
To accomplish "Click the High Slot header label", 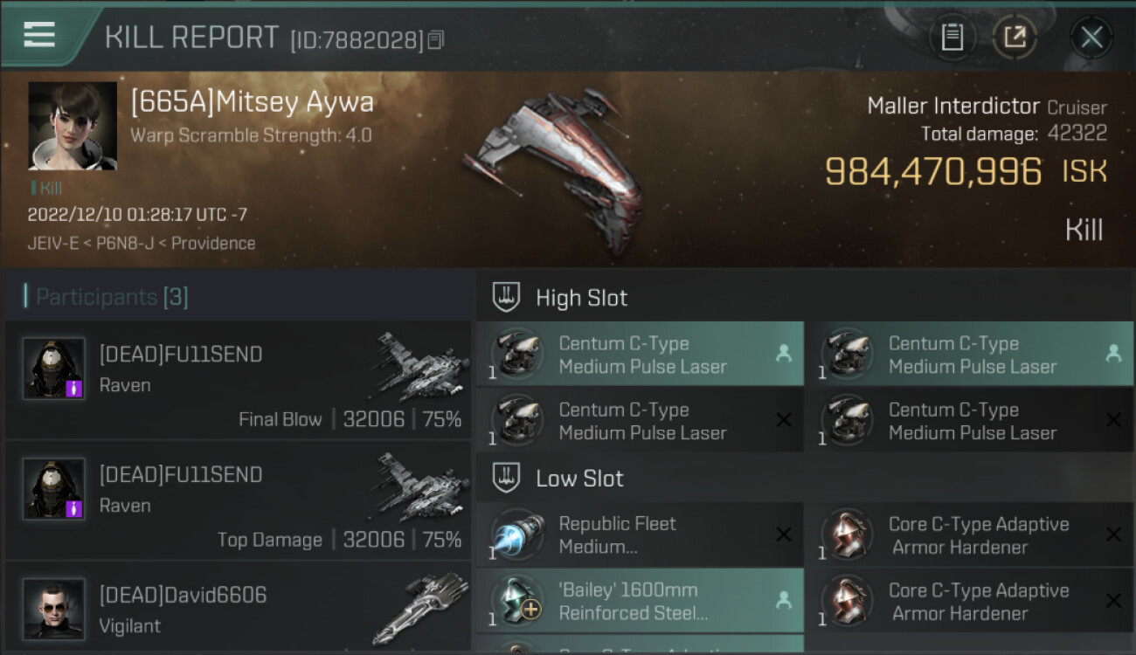I will point(581,298).
